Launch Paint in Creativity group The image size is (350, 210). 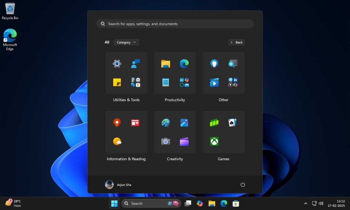166,123
